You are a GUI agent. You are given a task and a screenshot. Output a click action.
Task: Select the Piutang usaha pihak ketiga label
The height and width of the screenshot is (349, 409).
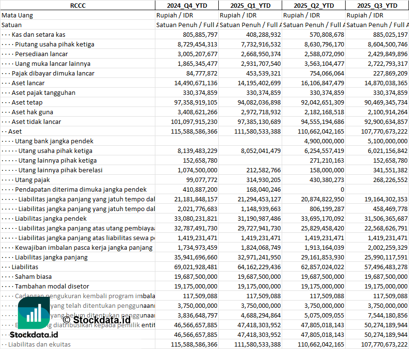click(54, 44)
